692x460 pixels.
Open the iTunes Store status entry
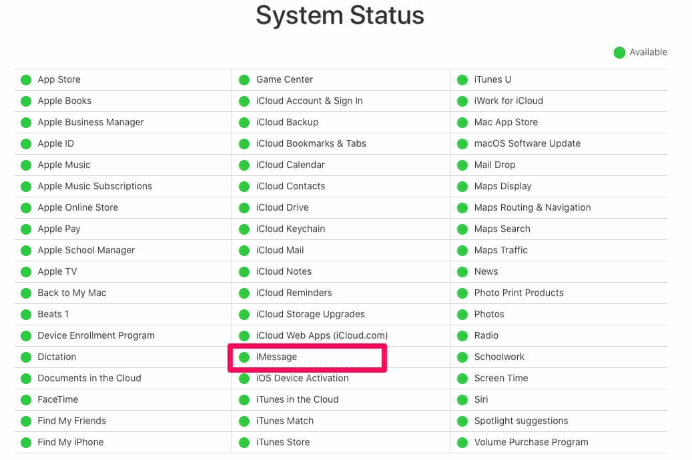tap(284, 443)
